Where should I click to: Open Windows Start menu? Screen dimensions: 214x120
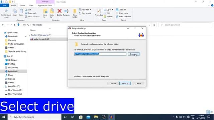4,117
